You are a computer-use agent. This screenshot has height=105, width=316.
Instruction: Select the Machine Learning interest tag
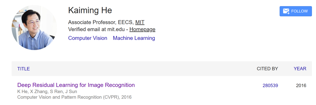[134, 38]
